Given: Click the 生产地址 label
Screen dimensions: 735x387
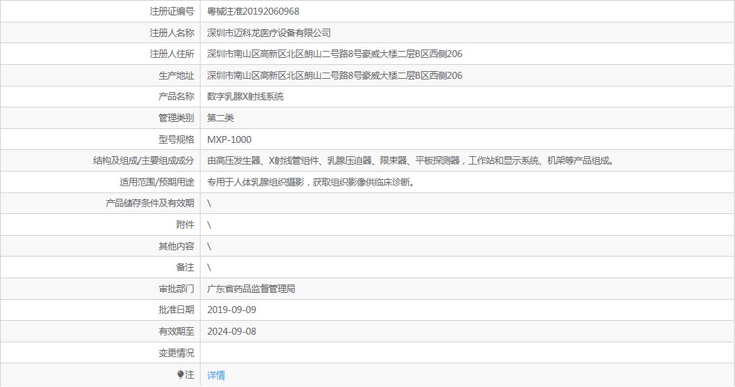Looking at the screenshot, I should 176,75.
